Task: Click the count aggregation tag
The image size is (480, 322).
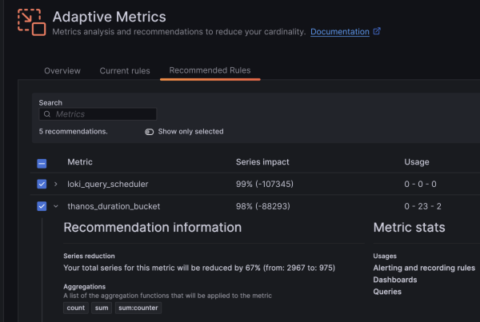Action: [x=76, y=308]
